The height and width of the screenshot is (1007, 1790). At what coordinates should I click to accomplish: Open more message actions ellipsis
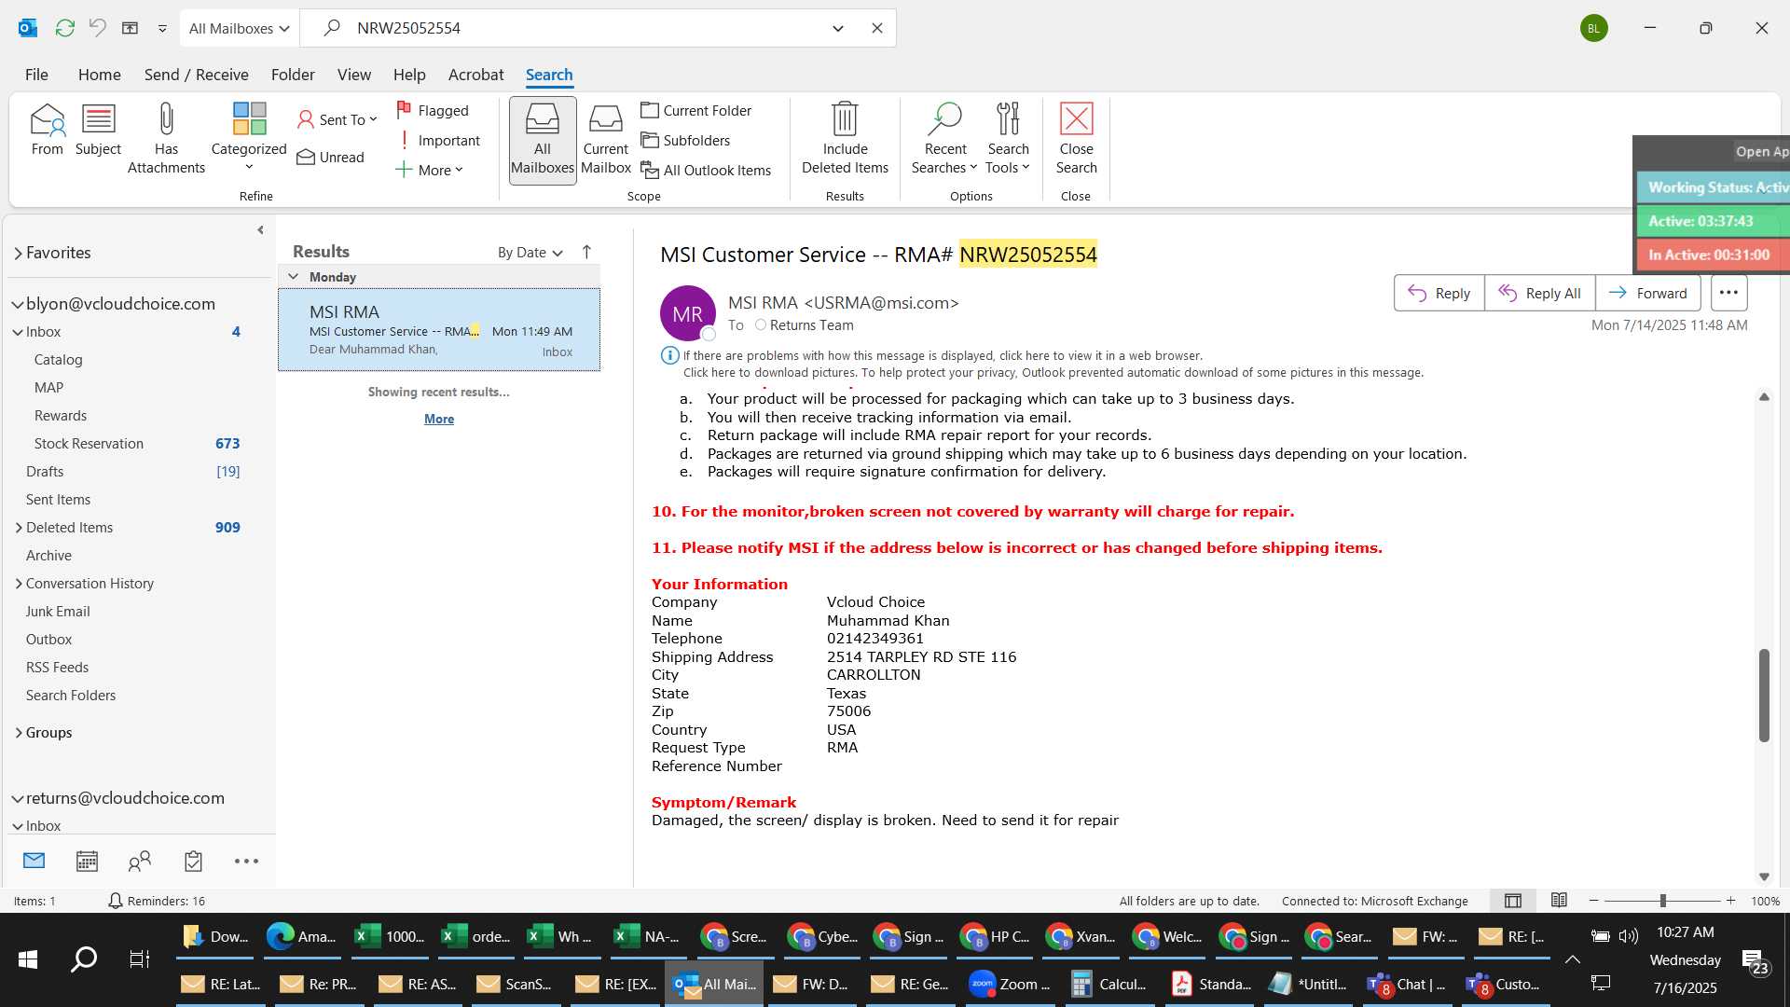click(x=1728, y=293)
